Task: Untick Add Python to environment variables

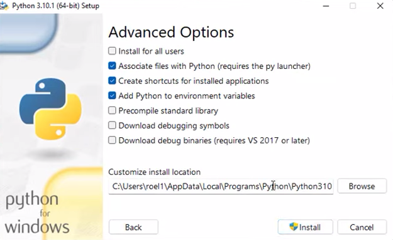Action: tap(112, 96)
